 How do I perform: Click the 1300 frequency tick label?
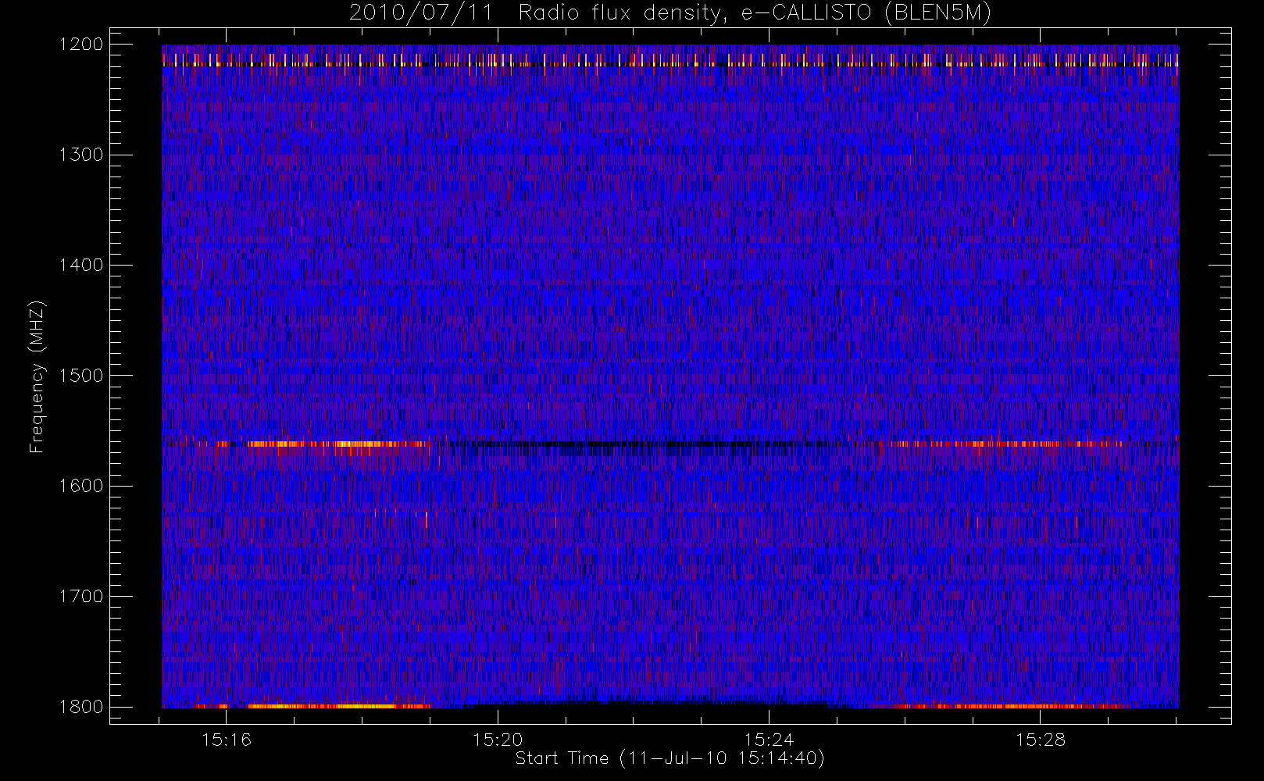tap(81, 155)
